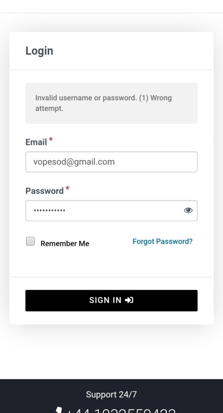Select the invalid username or password message

click(111, 103)
